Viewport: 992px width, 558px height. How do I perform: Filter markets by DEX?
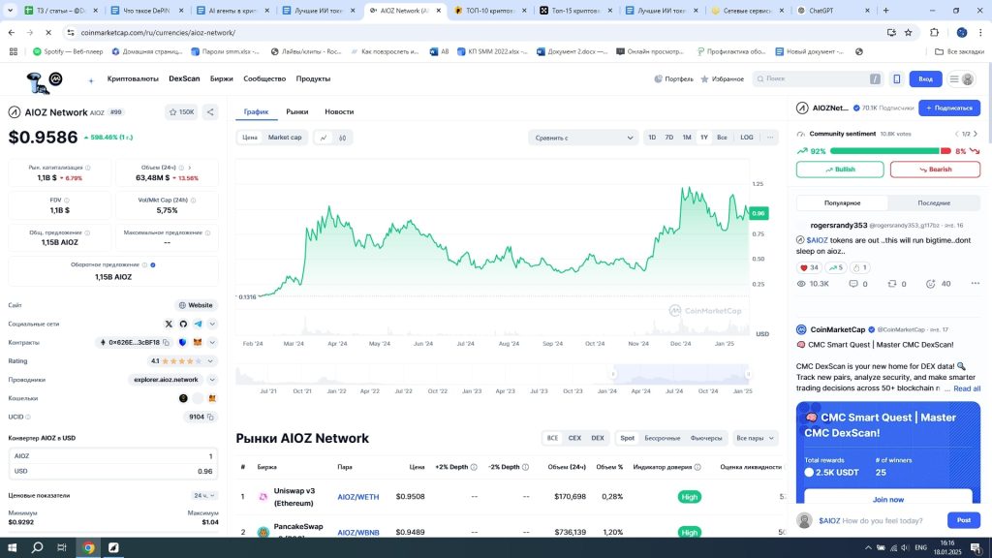coord(597,438)
